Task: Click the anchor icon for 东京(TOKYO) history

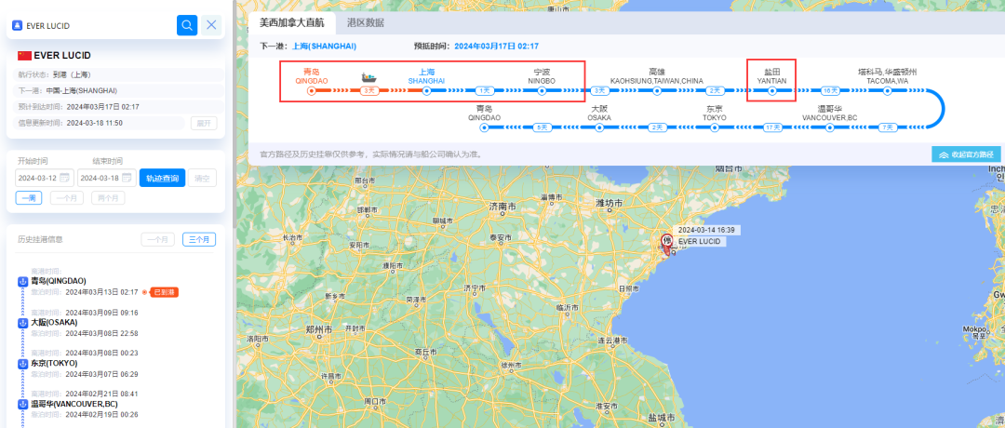Action: point(23,363)
